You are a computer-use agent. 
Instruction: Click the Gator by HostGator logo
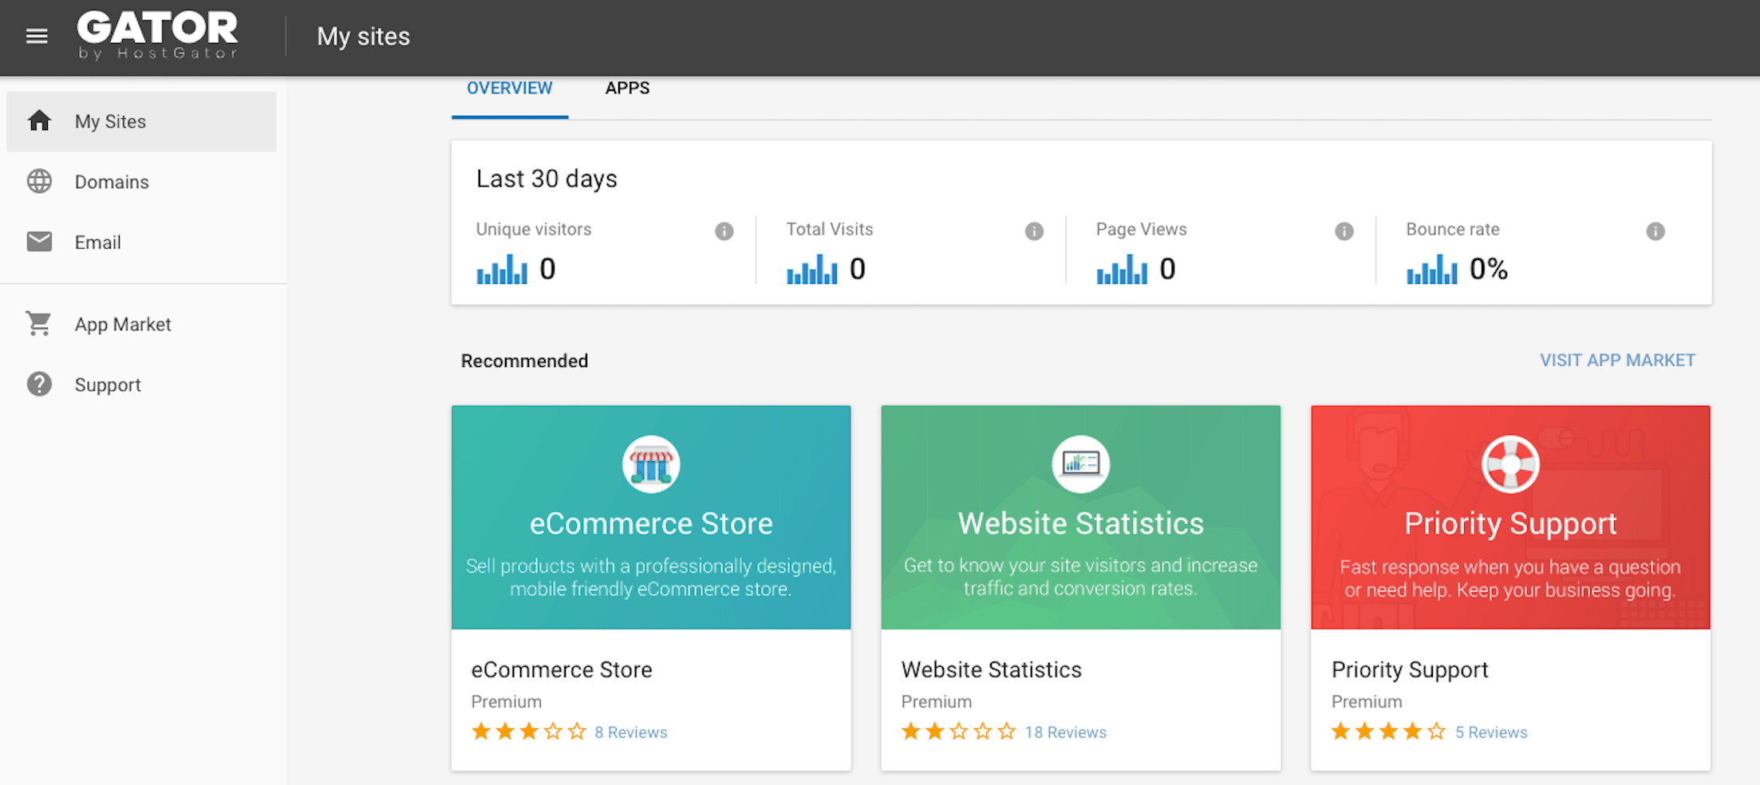[x=157, y=36]
